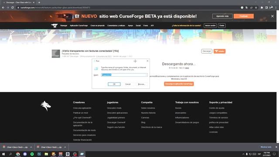Screen dimensions: 279x157
Task: Click the orange CurseForge app download button
Action: tap(179, 84)
